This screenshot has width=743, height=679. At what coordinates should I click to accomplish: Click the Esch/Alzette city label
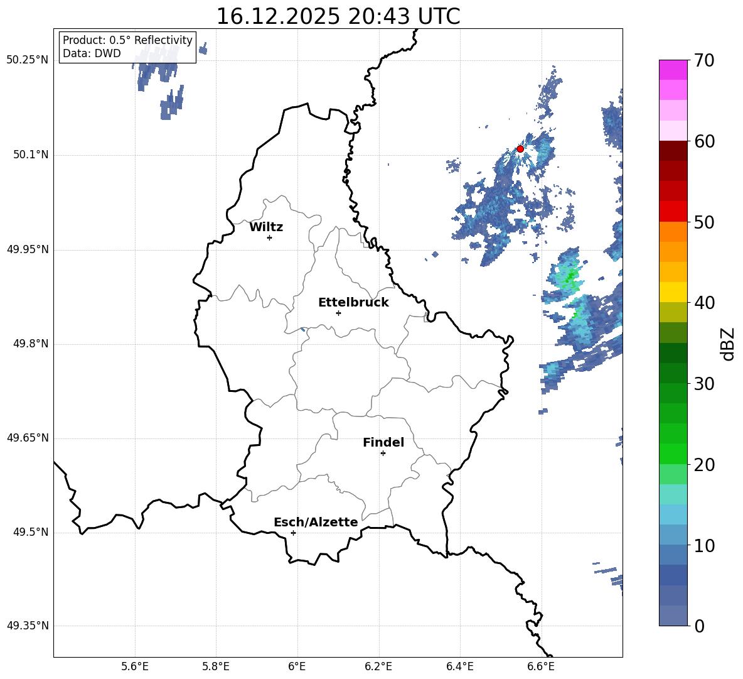[x=316, y=522]
